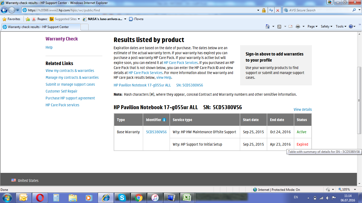Viewport: 362px width, 203px height.
Task: Refresh the page with the refresh icon
Action: 271,10
